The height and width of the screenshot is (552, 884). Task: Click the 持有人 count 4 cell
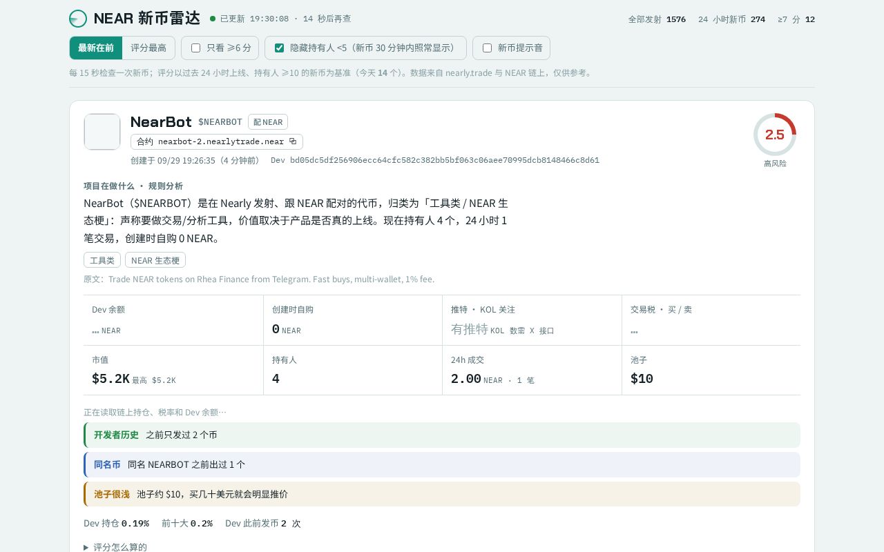[x=353, y=371]
